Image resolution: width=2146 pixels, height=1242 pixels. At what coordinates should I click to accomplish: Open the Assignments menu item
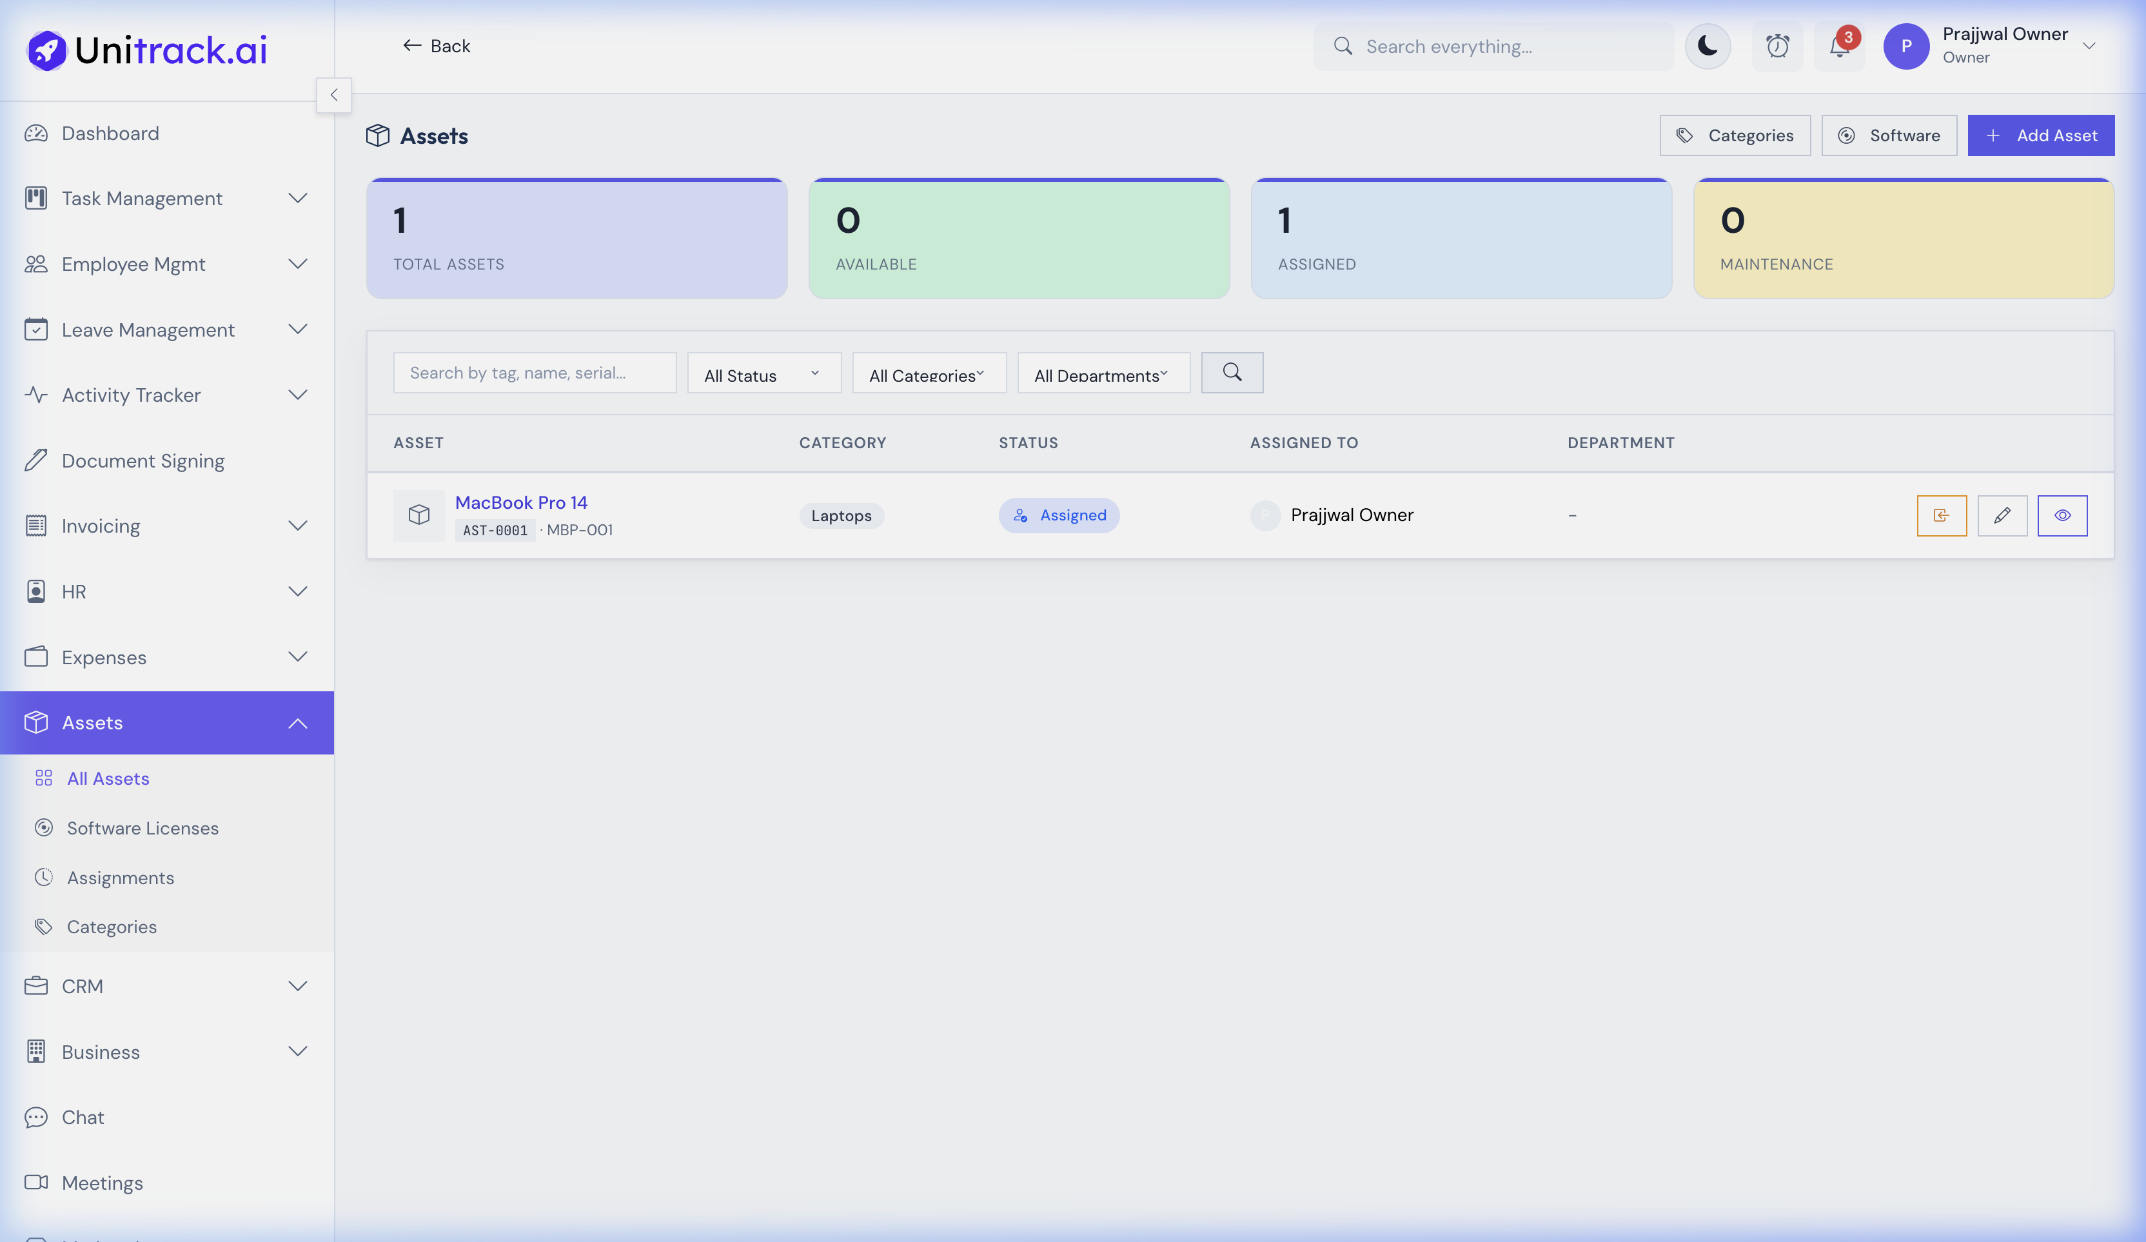click(121, 878)
